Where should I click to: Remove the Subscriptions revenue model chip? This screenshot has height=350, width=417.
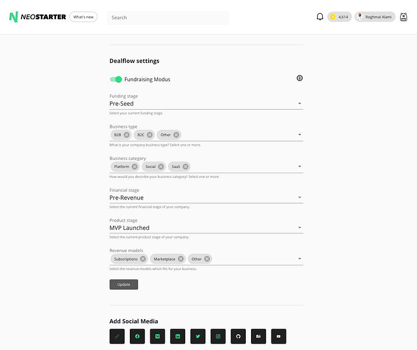(143, 259)
